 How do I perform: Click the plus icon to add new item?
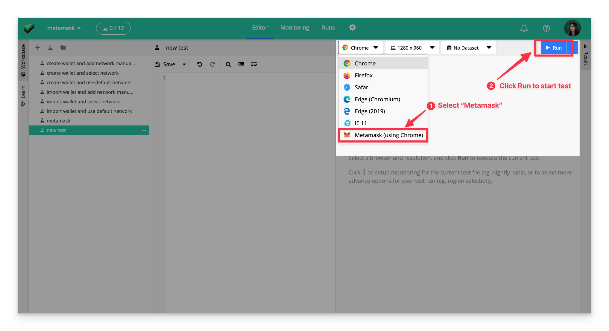pyautogui.click(x=37, y=47)
